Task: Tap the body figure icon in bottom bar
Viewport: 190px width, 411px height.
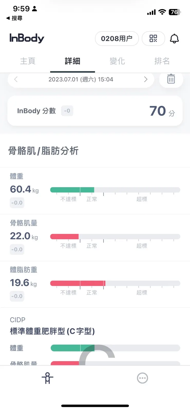Action: coord(47,378)
